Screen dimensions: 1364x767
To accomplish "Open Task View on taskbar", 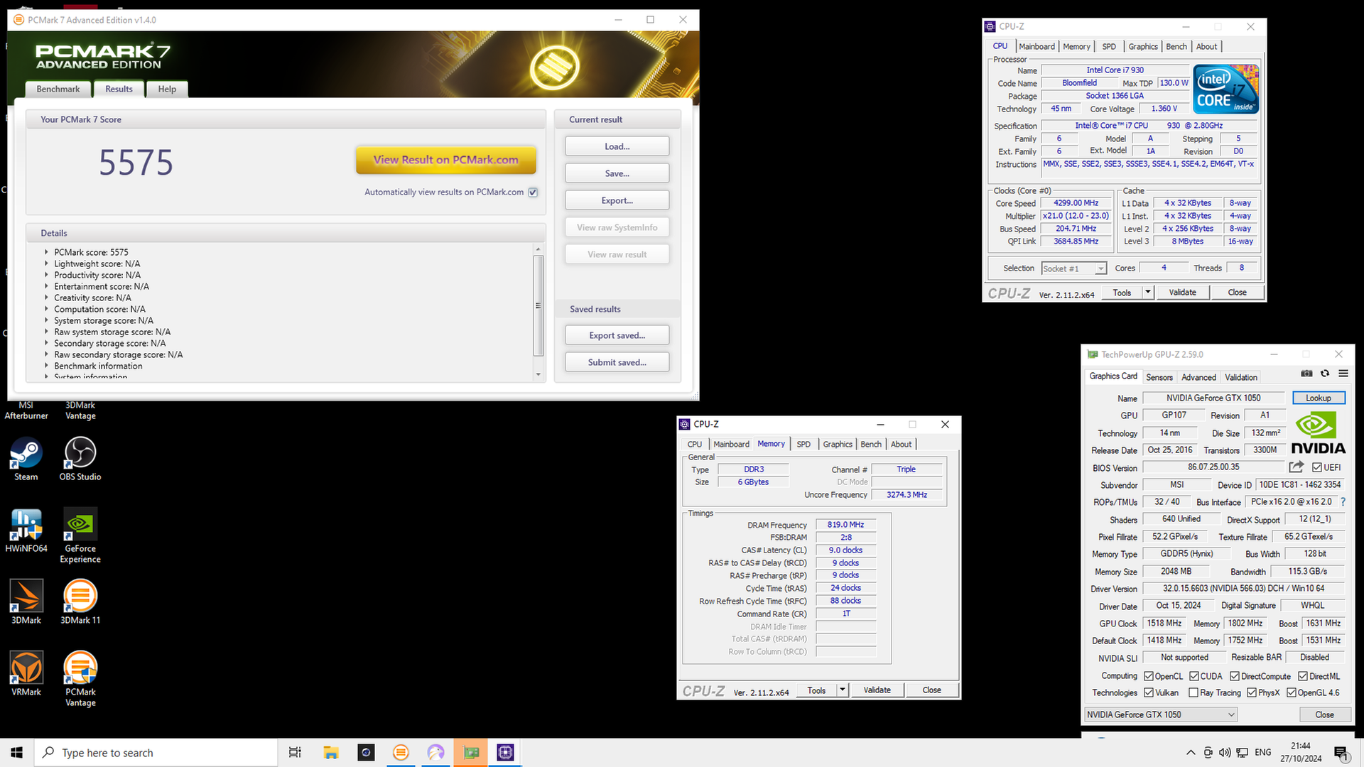I will point(295,753).
